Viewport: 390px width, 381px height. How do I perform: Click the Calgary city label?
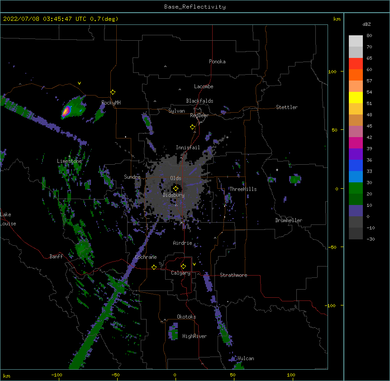coord(181,273)
